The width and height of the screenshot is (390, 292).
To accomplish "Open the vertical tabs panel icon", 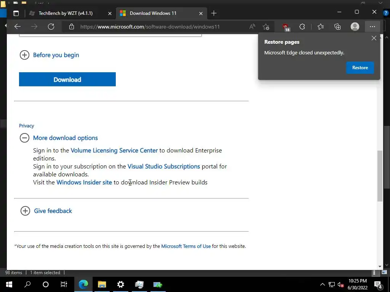I will [16, 13].
